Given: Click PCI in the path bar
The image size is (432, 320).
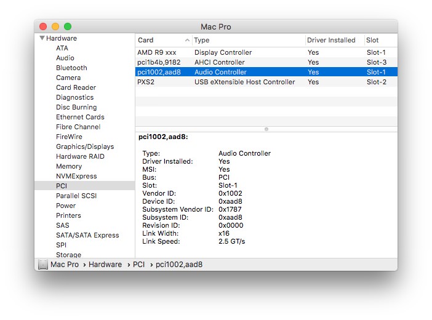Looking at the screenshot, I should tap(138, 265).
